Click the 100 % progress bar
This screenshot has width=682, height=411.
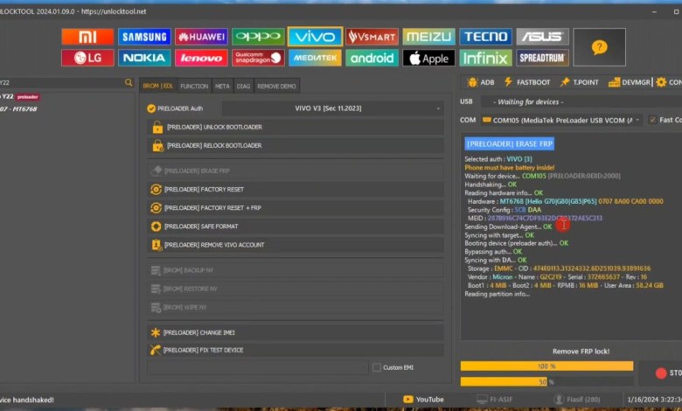(x=546, y=366)
